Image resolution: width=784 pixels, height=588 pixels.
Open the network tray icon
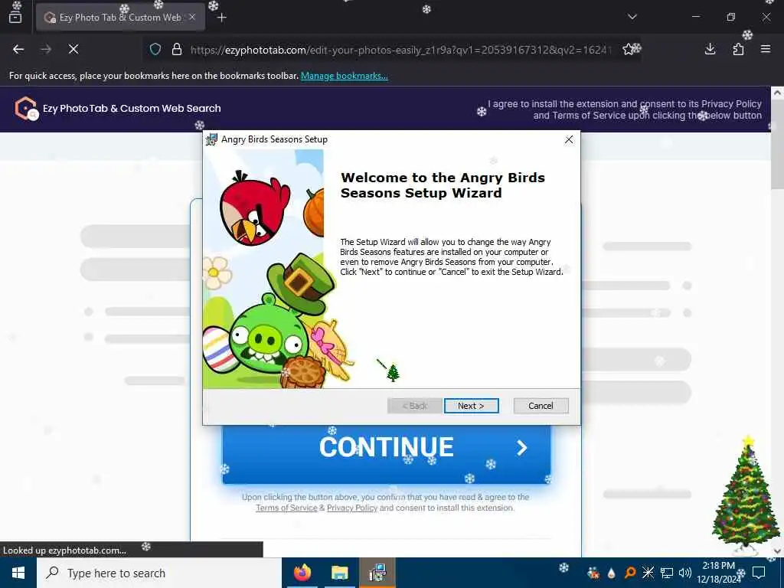(667, 573)
